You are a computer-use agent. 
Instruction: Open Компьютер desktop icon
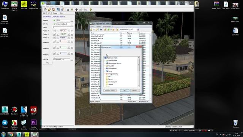point(5,5)
